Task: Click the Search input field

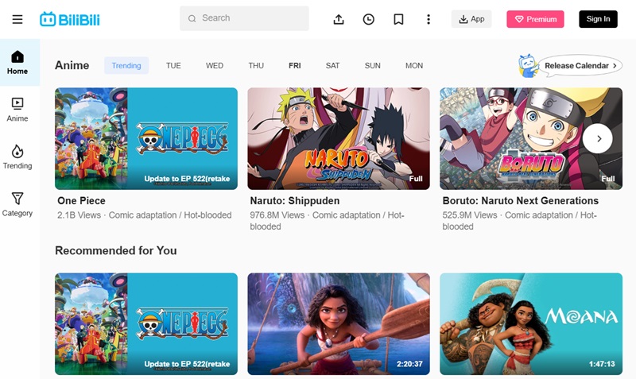Action: click(244, 18)
